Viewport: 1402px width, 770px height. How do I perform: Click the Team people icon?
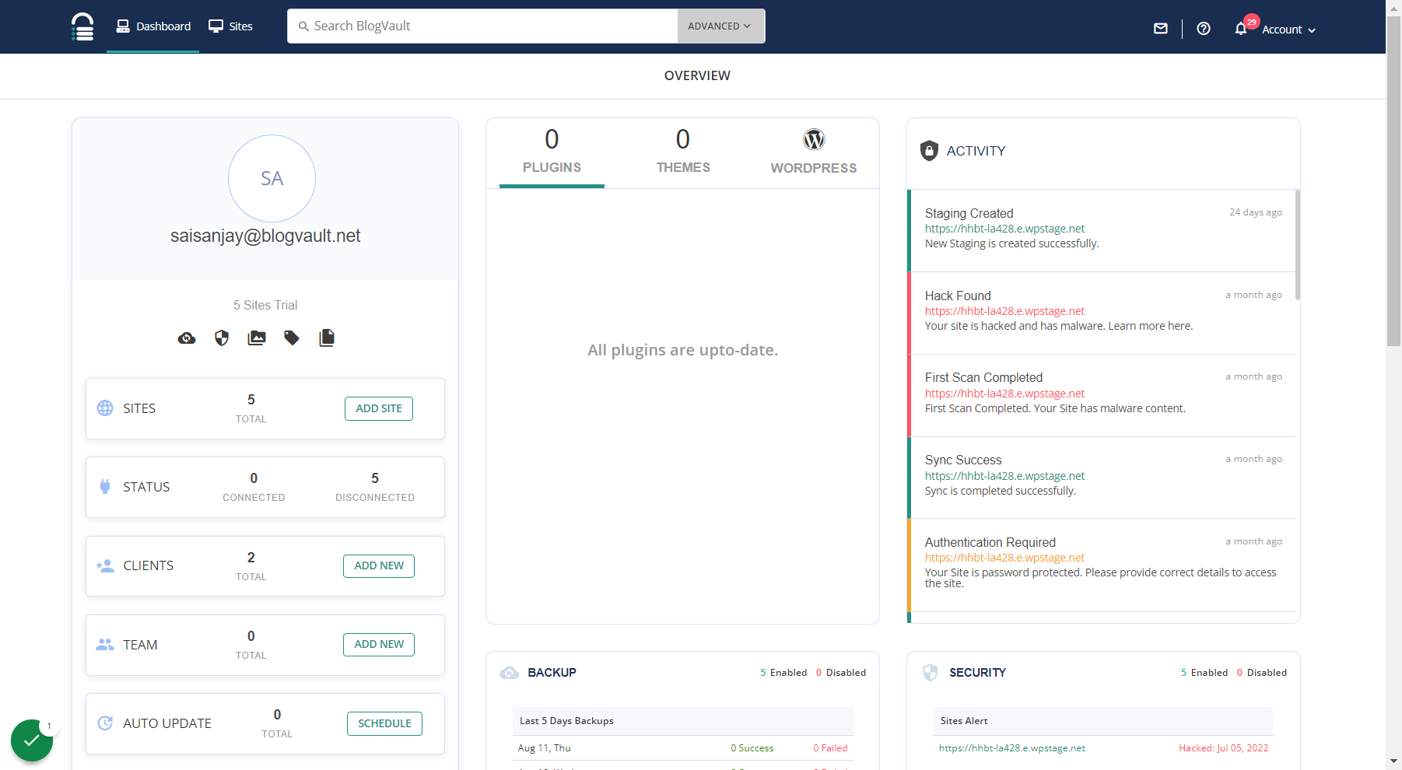105,645
